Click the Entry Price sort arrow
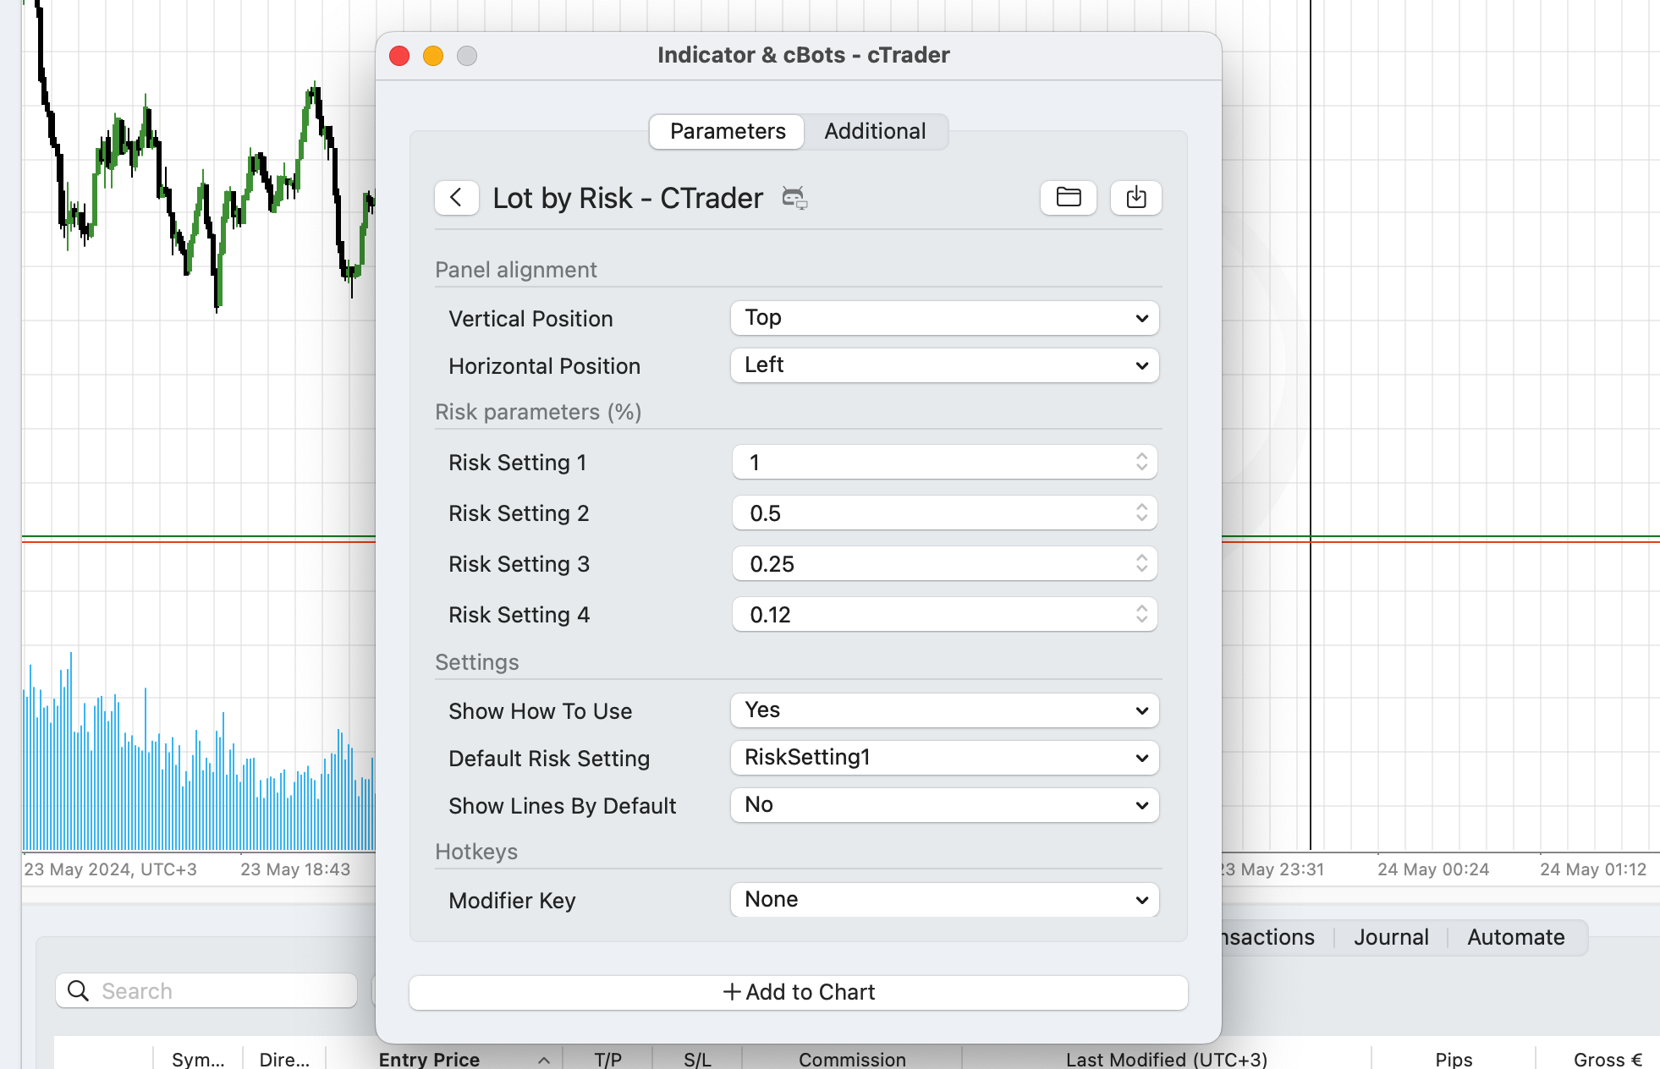This screenshot has width=1660, height=1069. click(x=544, y=1060)
